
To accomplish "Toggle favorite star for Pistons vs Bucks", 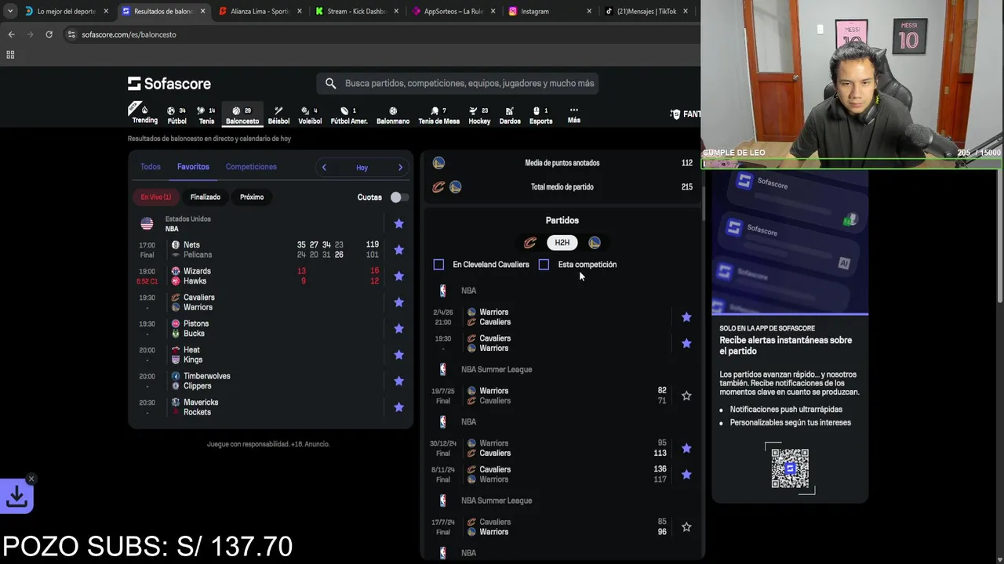I will [x=398, y=328].
